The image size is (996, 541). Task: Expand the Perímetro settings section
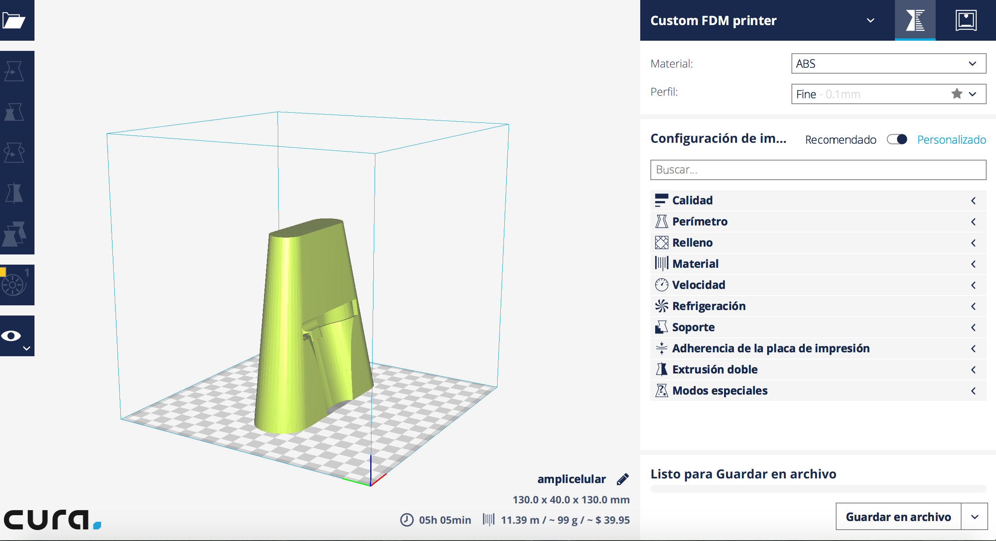[x=818, y=222]
